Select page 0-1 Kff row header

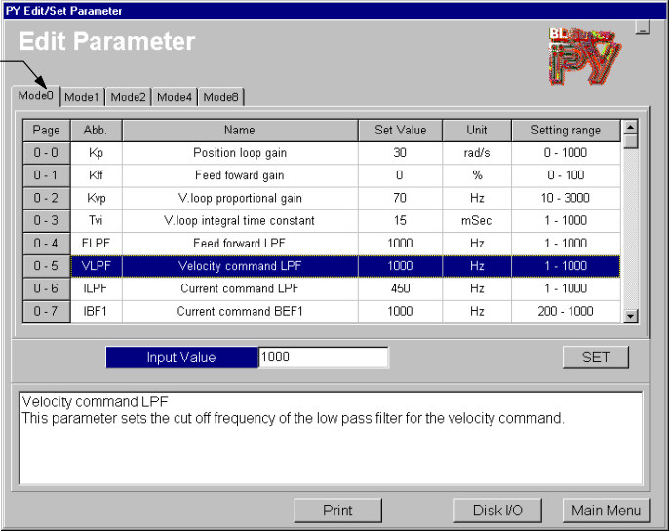pyautogui.click(x=46, y=175)
